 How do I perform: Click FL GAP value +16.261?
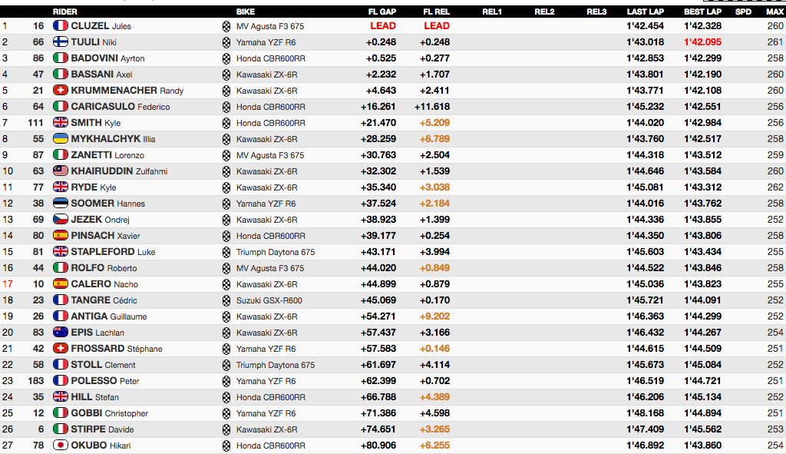point(378,106)
